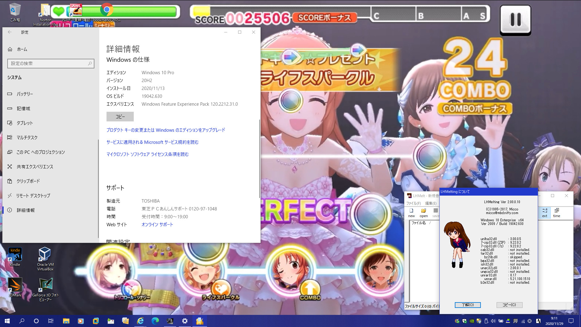Launch Microsoft Edge from the taskbar
Screen dimensions: 581x327
(x=155, y=321)
